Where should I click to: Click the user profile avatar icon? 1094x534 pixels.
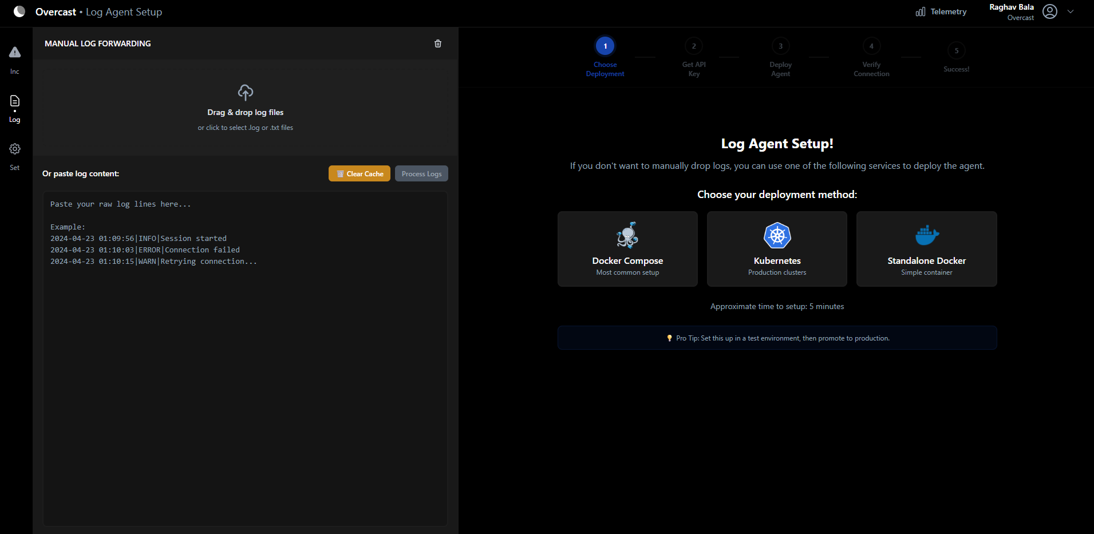point(1050,11)
